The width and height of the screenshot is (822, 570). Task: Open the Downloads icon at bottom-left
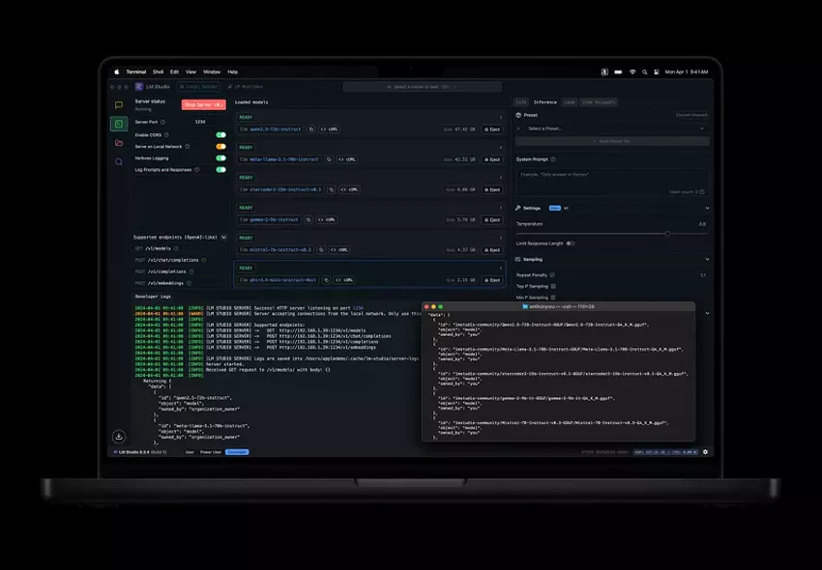click(x=118, y=437)
